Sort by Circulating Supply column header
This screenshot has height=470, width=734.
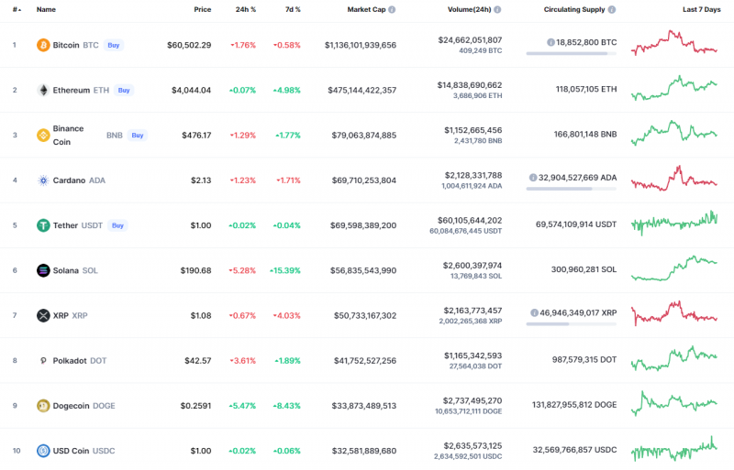[x=574, y=9]
